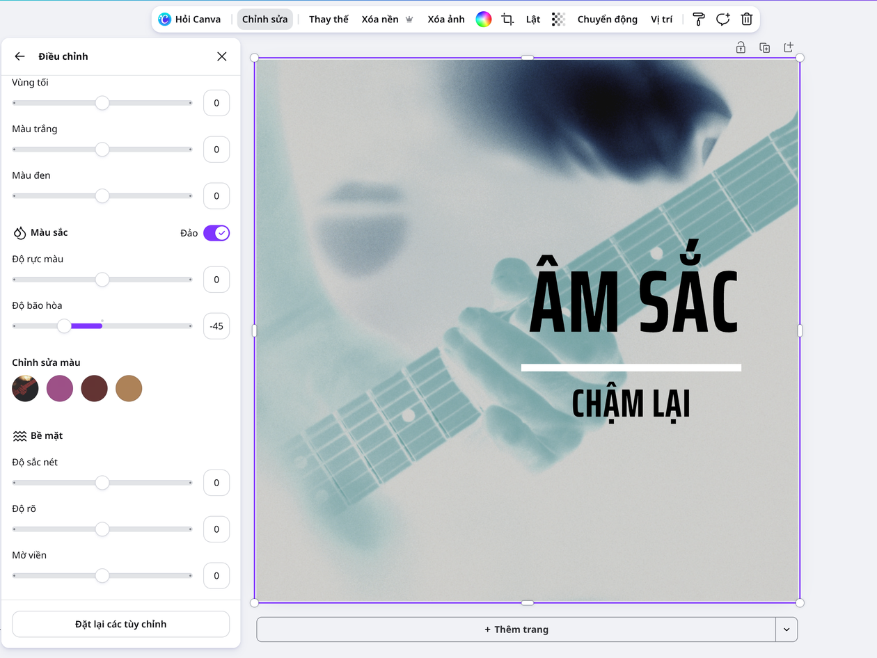Click the Chỉnh sửa toolbar button
This screenshot has height=658, width=877.
(x=264, y=19)
